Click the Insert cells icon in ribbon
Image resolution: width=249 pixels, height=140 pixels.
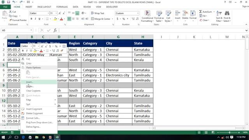(x=177, y=13)
